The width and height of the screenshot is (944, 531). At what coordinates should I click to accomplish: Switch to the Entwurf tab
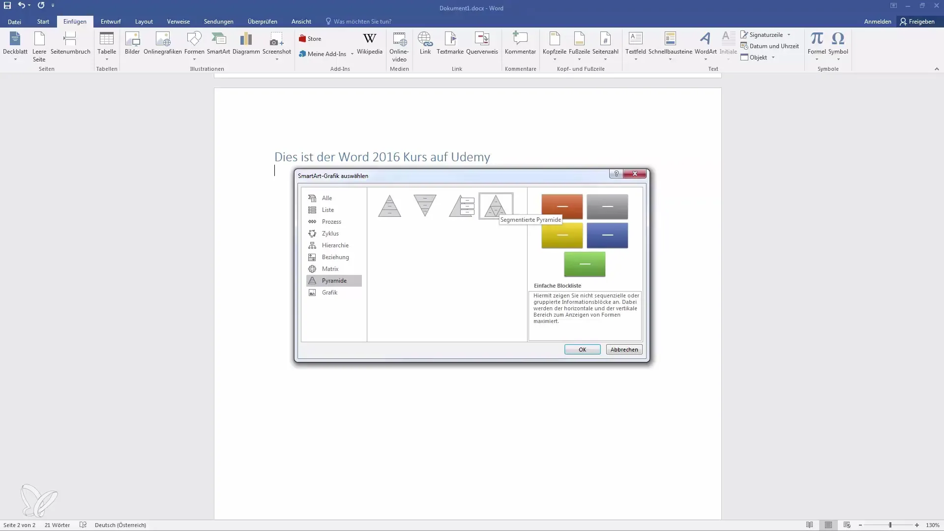point(111,22)
